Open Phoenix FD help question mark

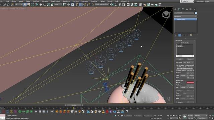coord(127,112)
